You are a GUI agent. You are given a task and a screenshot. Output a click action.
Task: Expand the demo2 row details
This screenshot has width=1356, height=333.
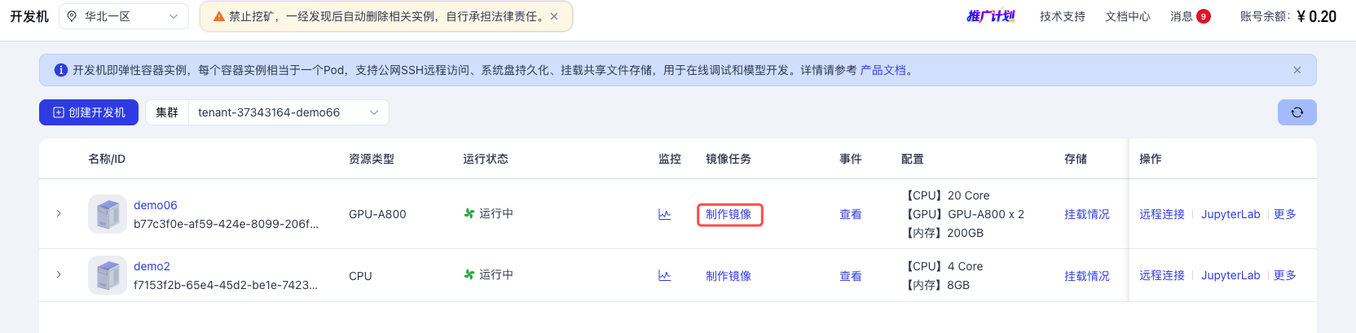pyautogui.click(x=59, y=275)
